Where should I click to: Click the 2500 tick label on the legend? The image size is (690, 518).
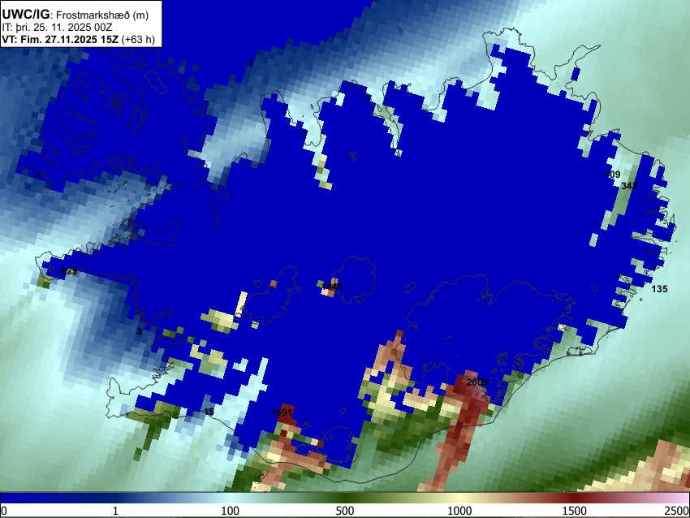tap(677, 511)
